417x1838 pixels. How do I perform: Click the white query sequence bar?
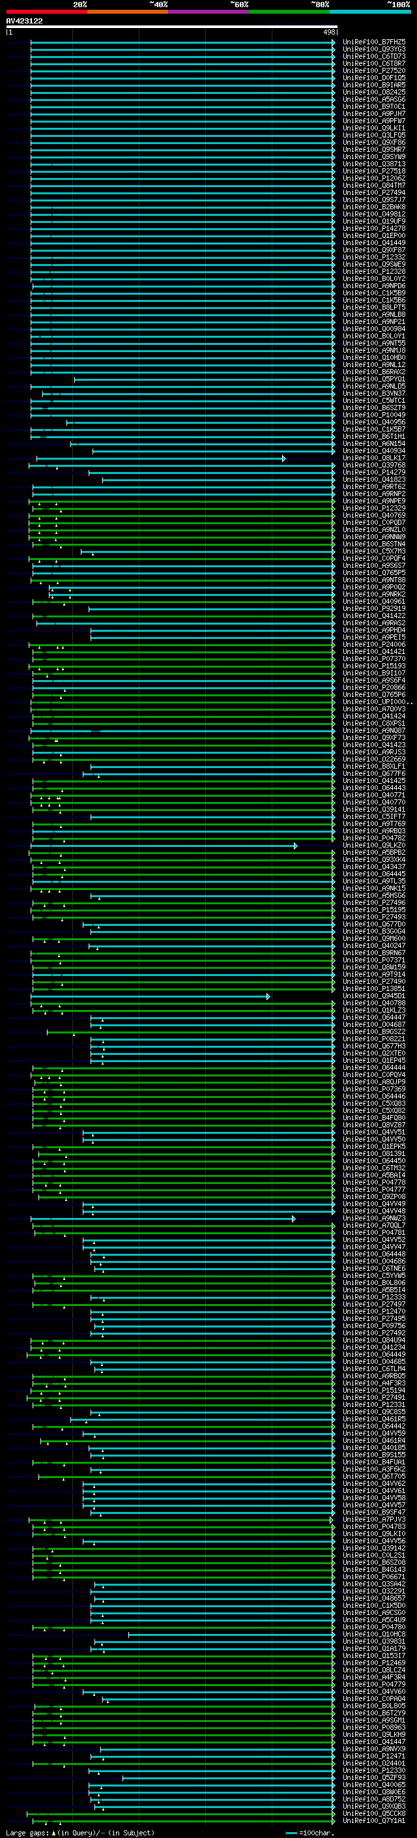(x=172, y=26)
